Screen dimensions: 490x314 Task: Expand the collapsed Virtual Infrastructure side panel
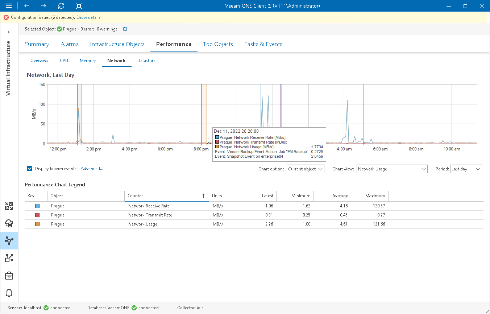(x=9, y=32)
